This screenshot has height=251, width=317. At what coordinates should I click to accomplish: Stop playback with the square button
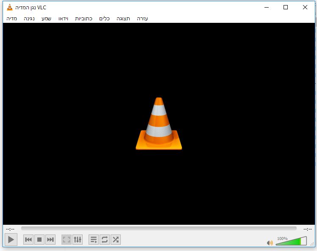click(39, 240)
